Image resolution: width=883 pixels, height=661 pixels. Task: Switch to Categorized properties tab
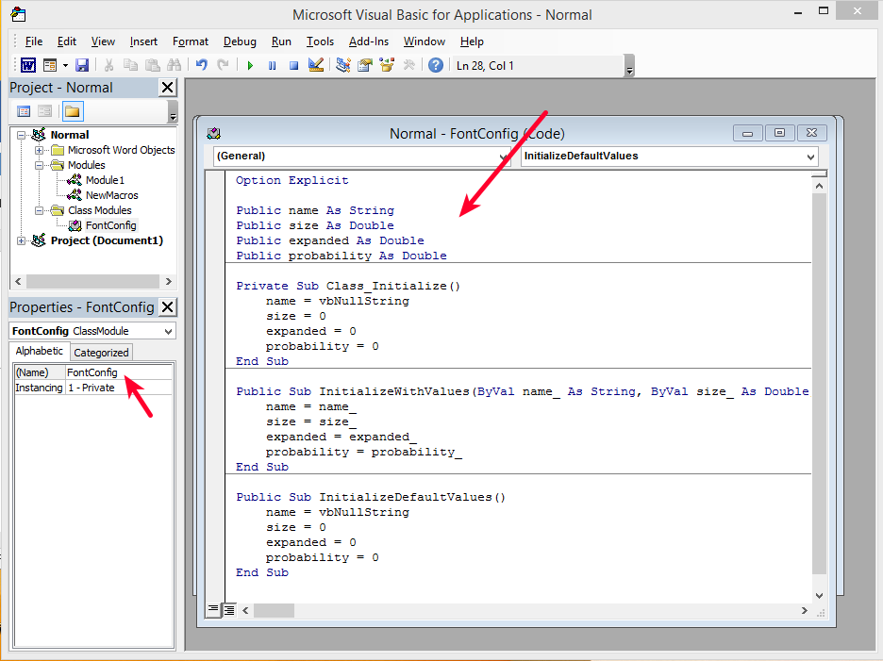[x=101, y=353]
